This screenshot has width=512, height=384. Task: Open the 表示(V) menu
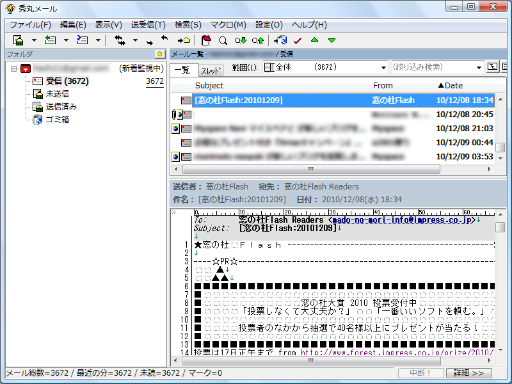pyautogui.click(x=108, y=25)
